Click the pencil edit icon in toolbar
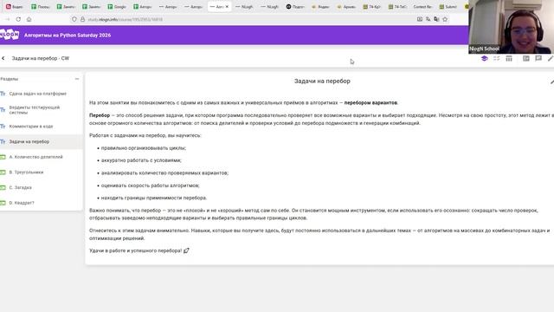Image resolution: width=554 pixels, height=312 pixels. click(x=551, y=58)
